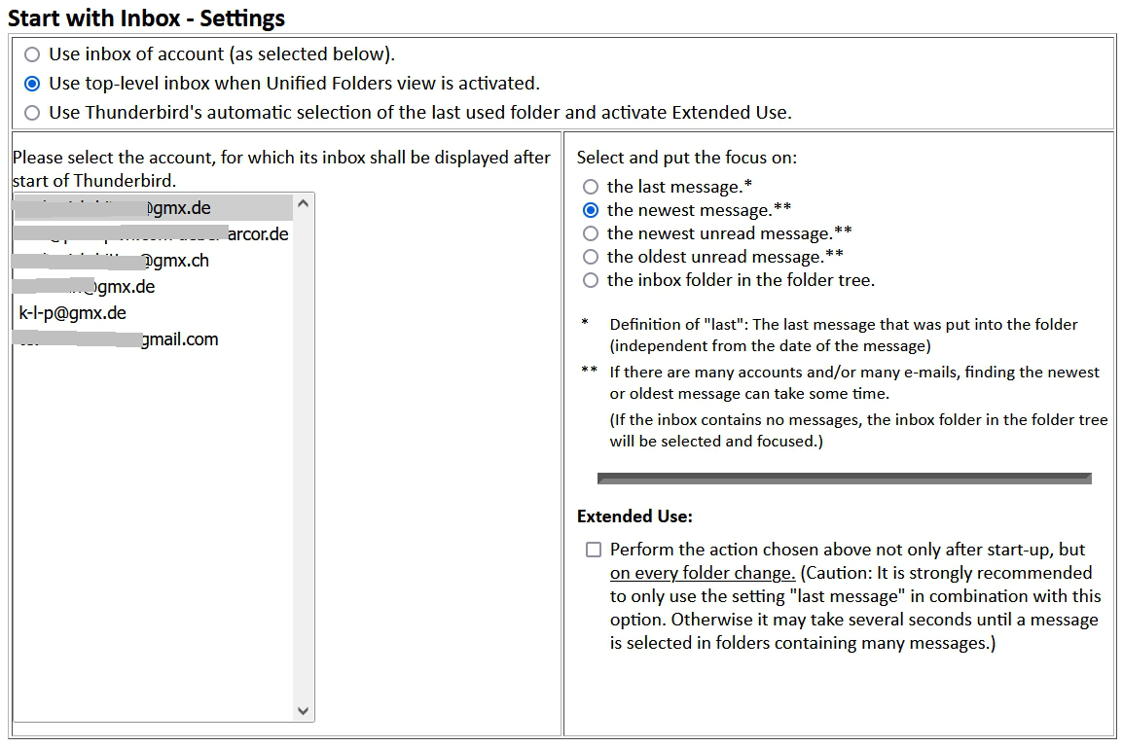Screen dimensions: 1123x747
Task: Select the gmx.ch account entry
Action: tap(153, 261)
